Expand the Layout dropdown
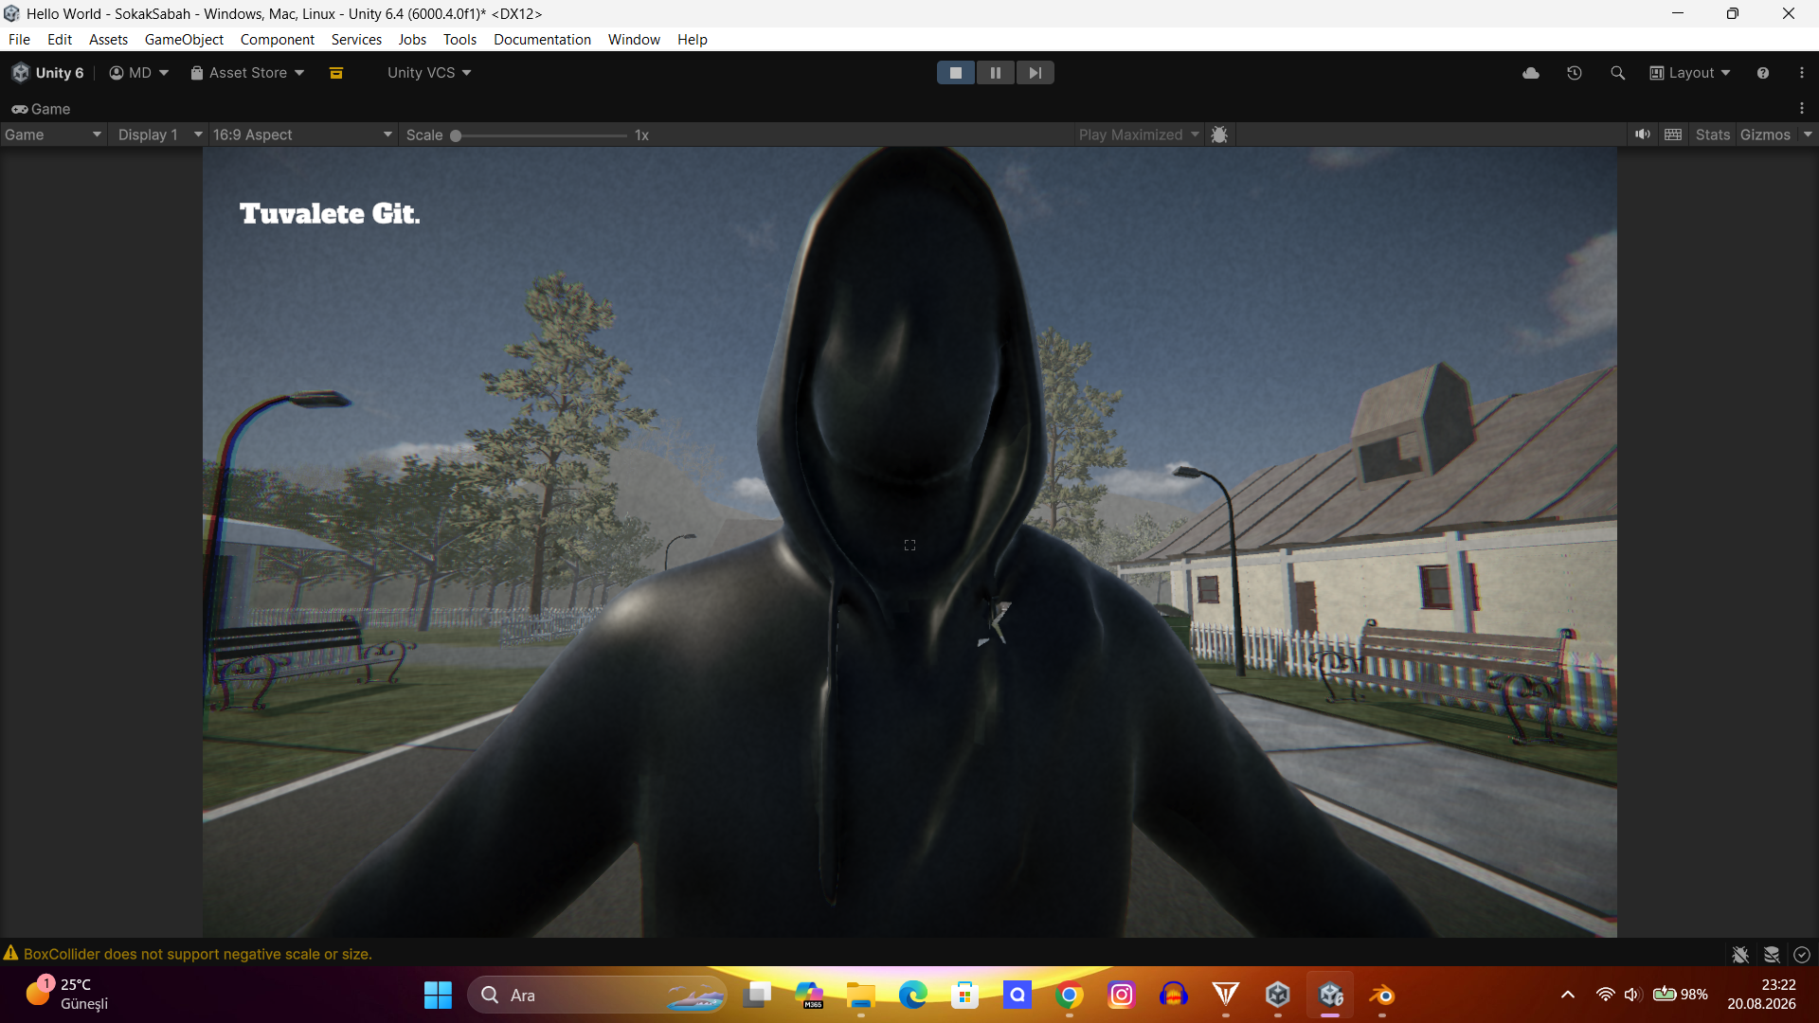This screenshot has width=1819, height=1023. (x=1690, y=73)
